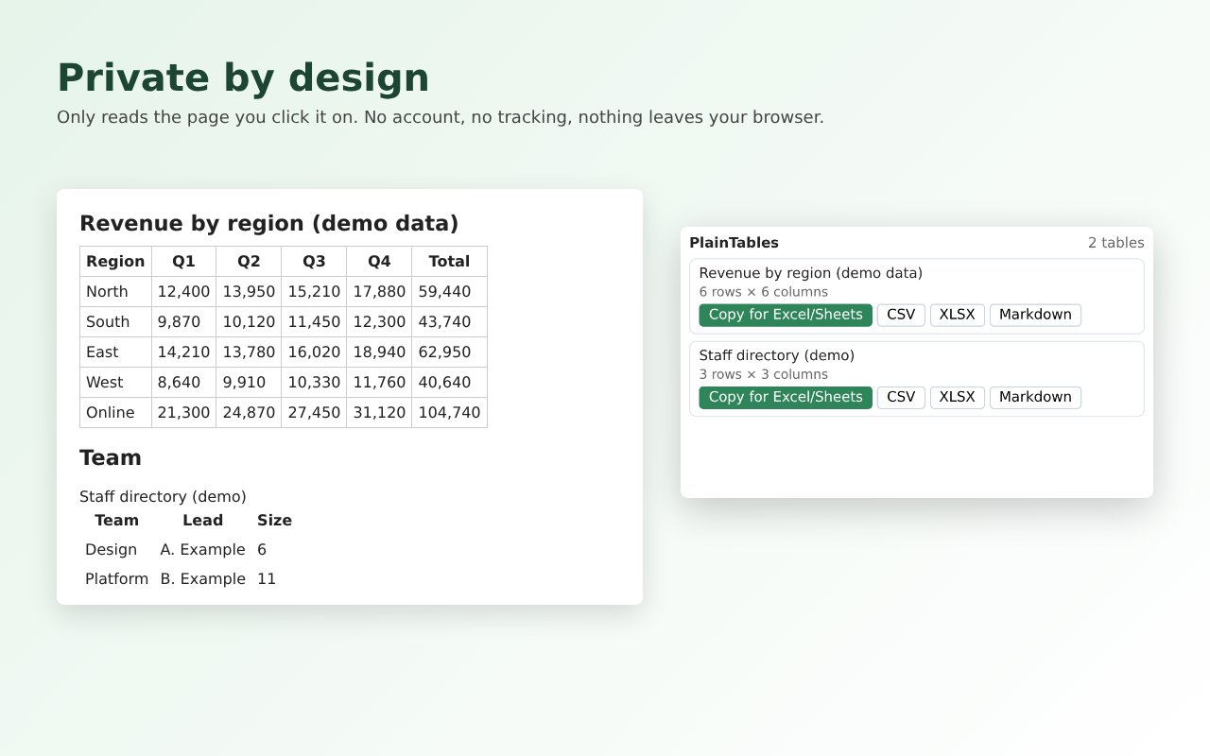Click the page's 'Revenue by region (demo data)' heading
The width and height of the screenshot is (1210, 756).
[x=268, y=224]
